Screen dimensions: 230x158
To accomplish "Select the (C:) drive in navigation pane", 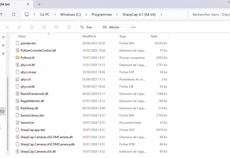I will [2, 111].
